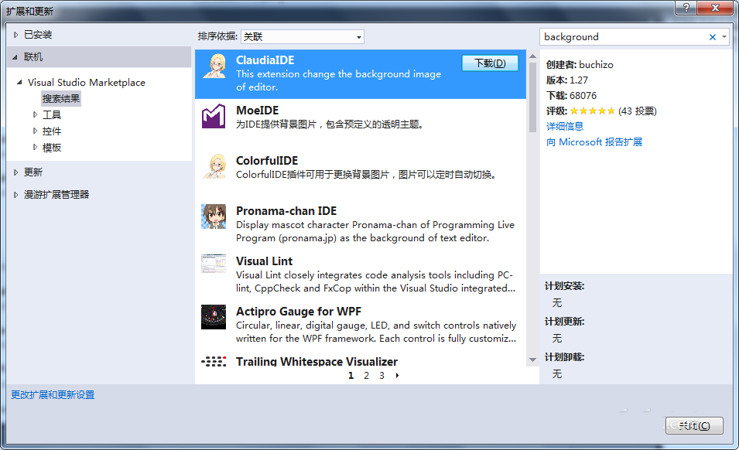Click the ClaudiaIDE title text
Viewport: 739px width, 450px height.
coord(265,60)
